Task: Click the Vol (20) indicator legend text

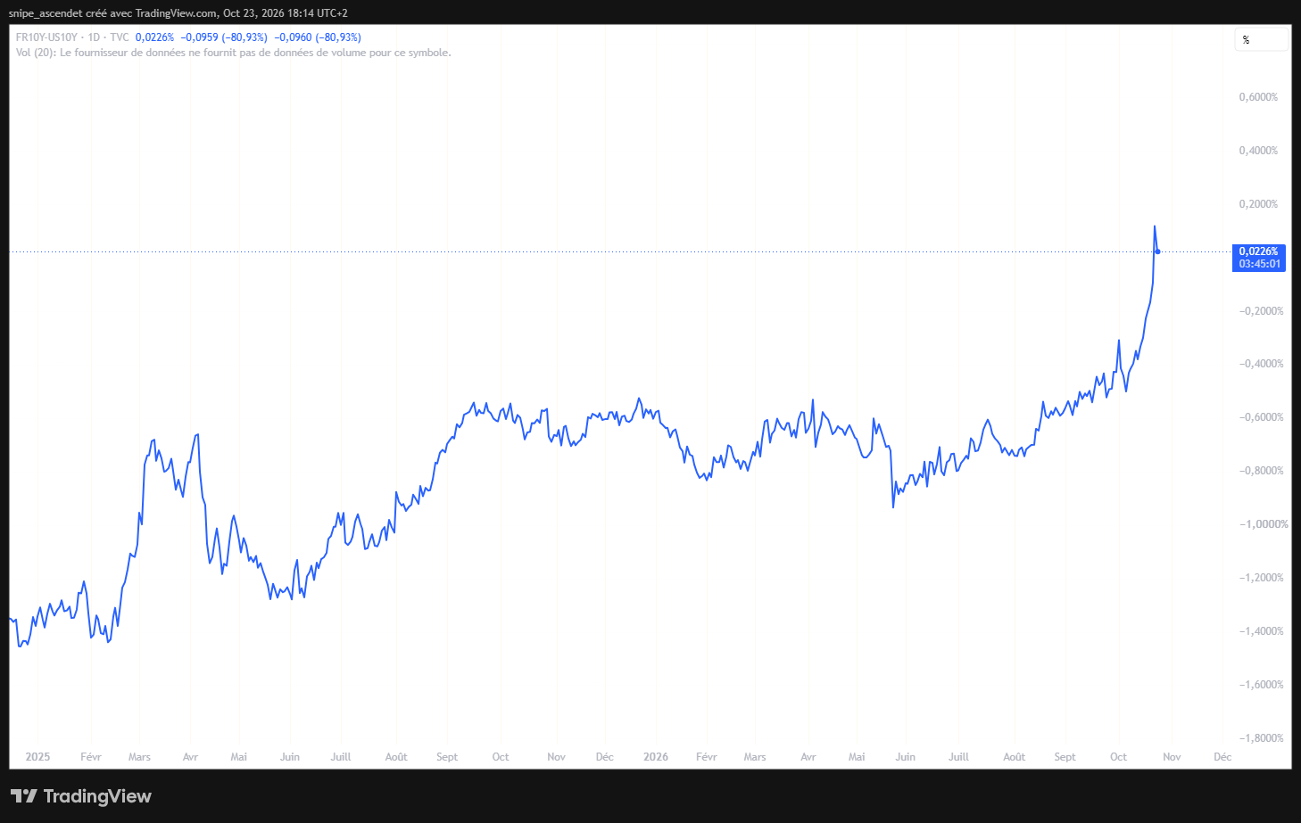Action: tap(234, 53)
